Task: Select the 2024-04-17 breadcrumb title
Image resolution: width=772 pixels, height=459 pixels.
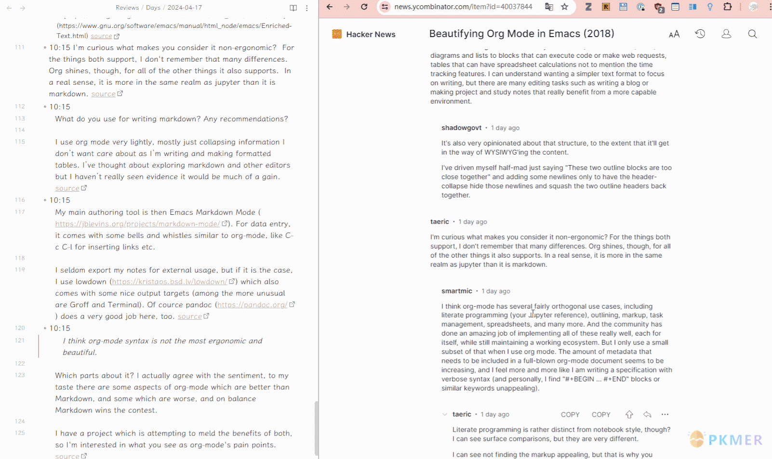Action: (185, 8)
